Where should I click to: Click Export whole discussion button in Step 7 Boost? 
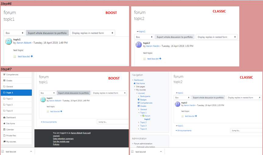coord(73,93)
